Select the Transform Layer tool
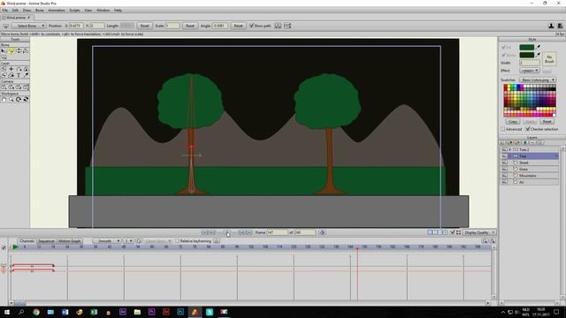 [x=4, y=69]
